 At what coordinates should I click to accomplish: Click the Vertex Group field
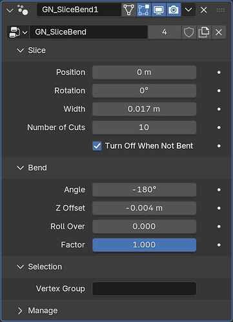pos(144,289)
